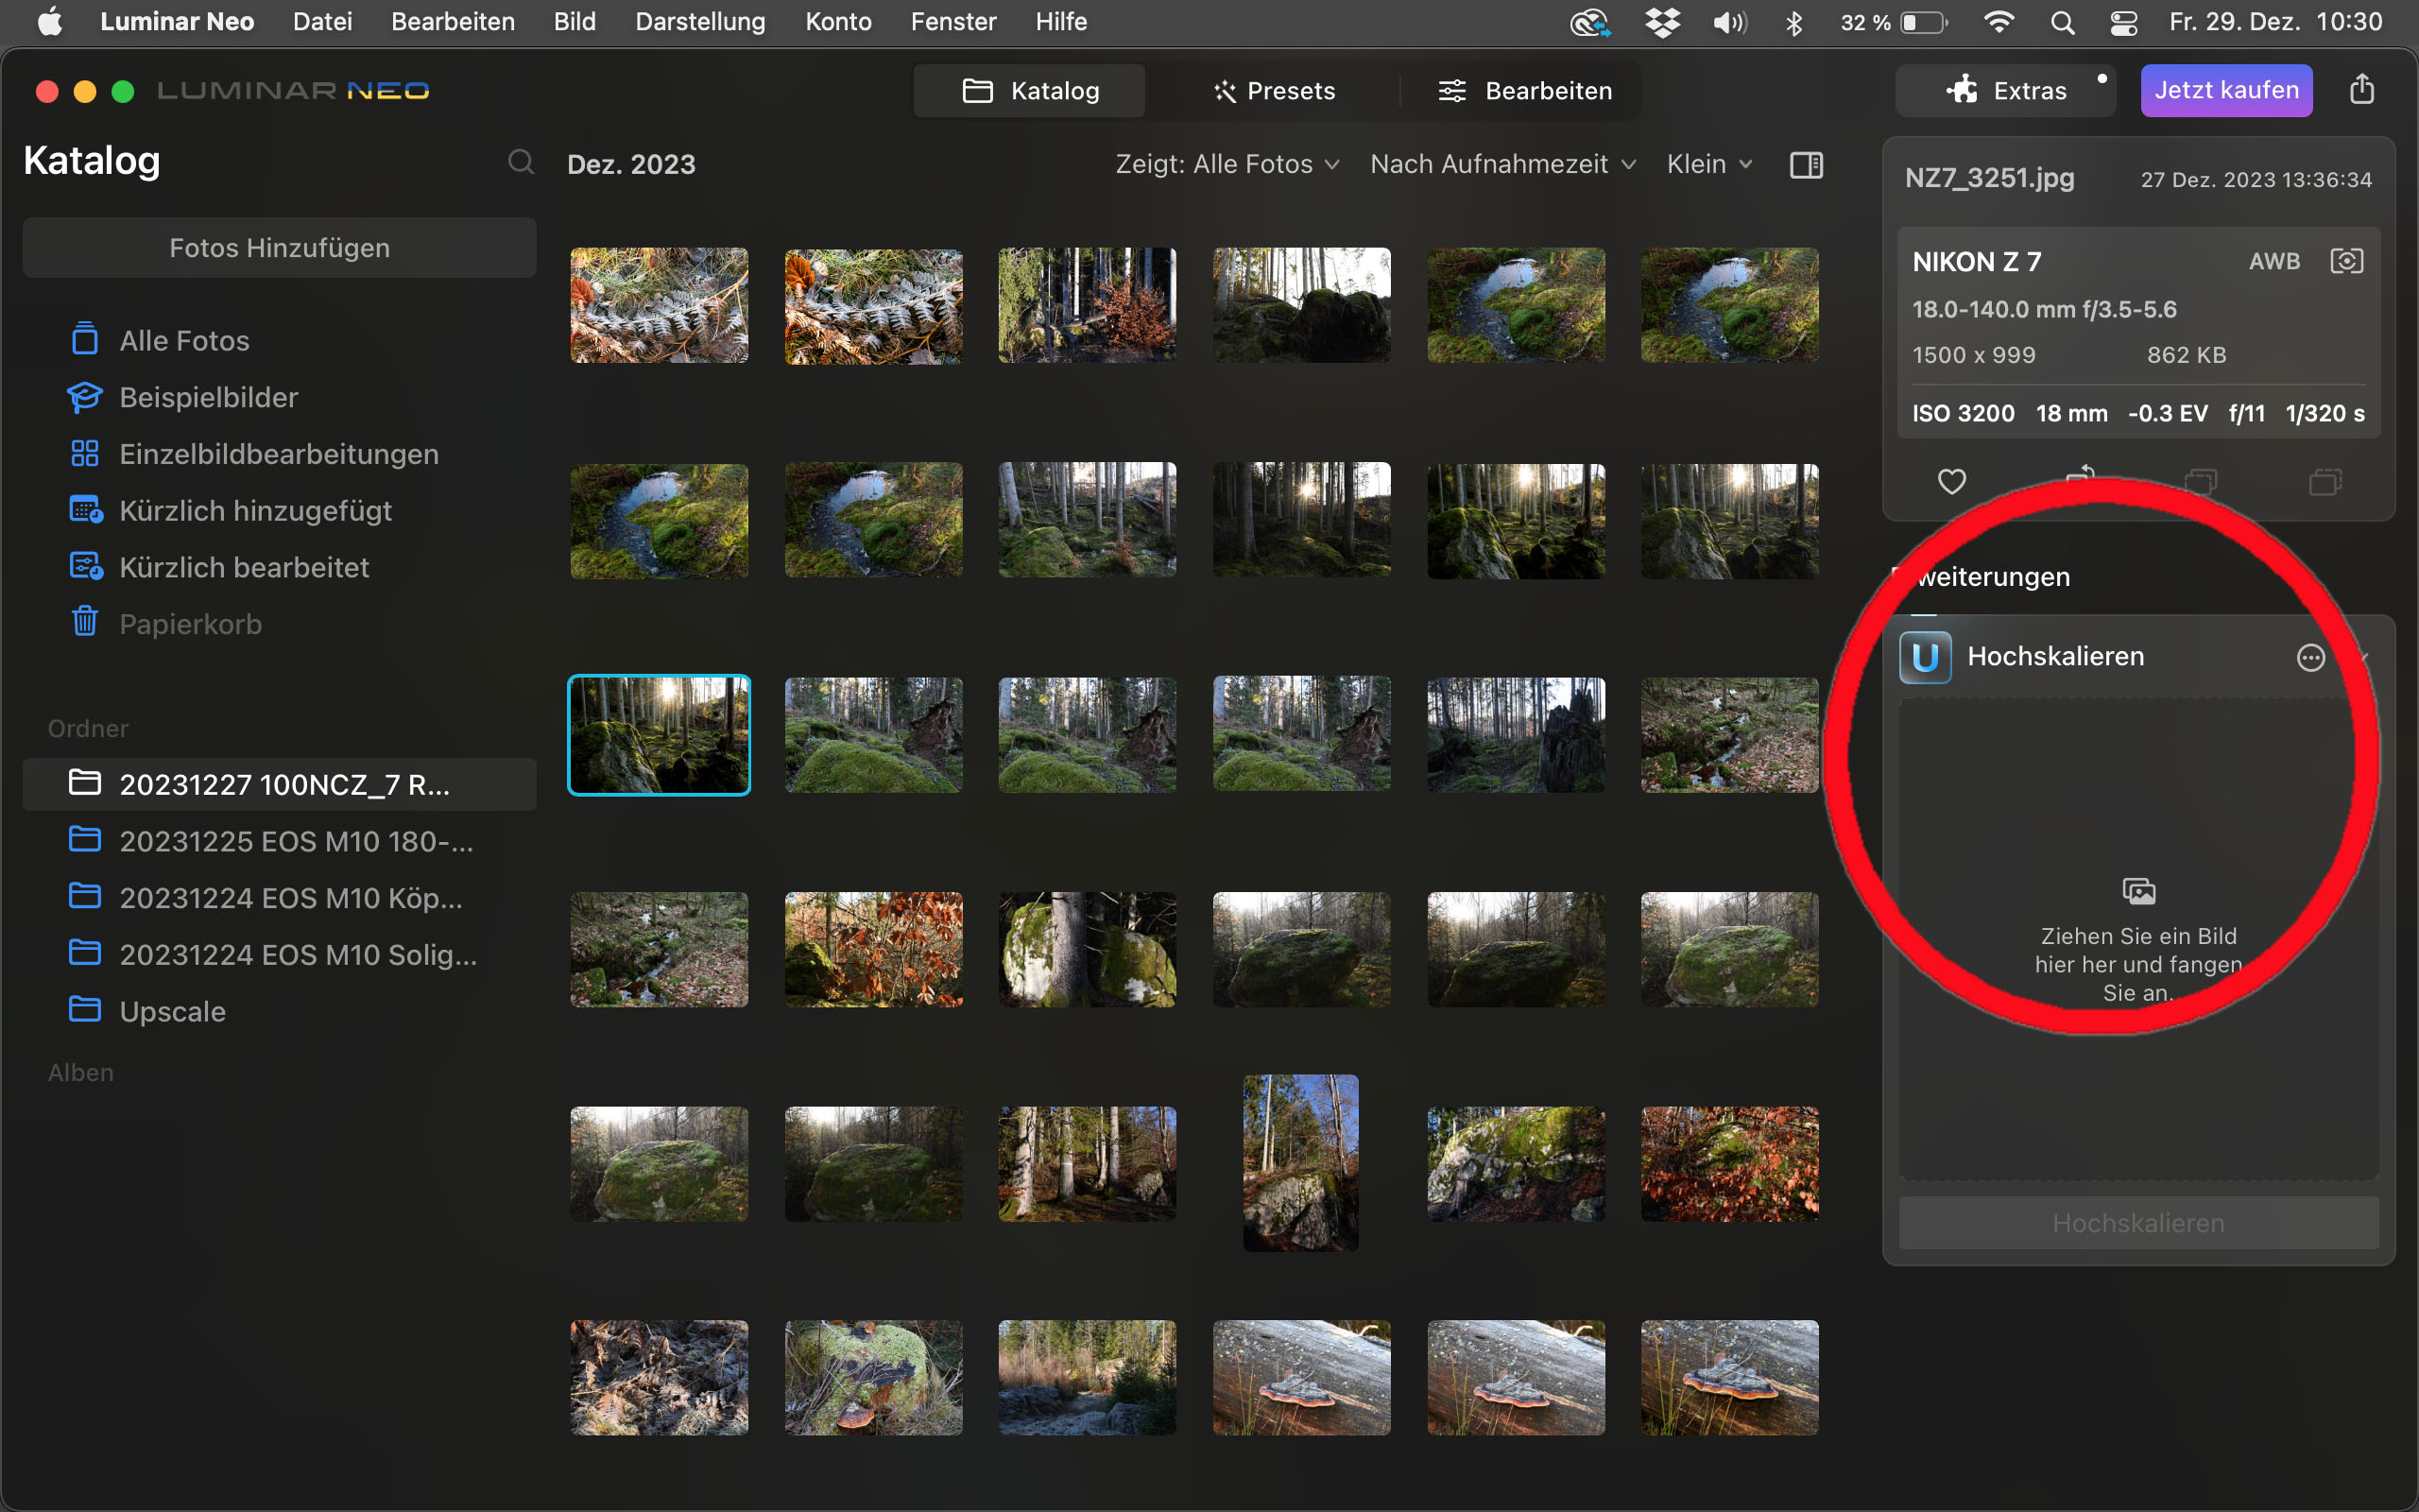Click the catalog search magnifier icon
The width and height of the screenshot is (2419, 1512).
click(x=520, y=162)
